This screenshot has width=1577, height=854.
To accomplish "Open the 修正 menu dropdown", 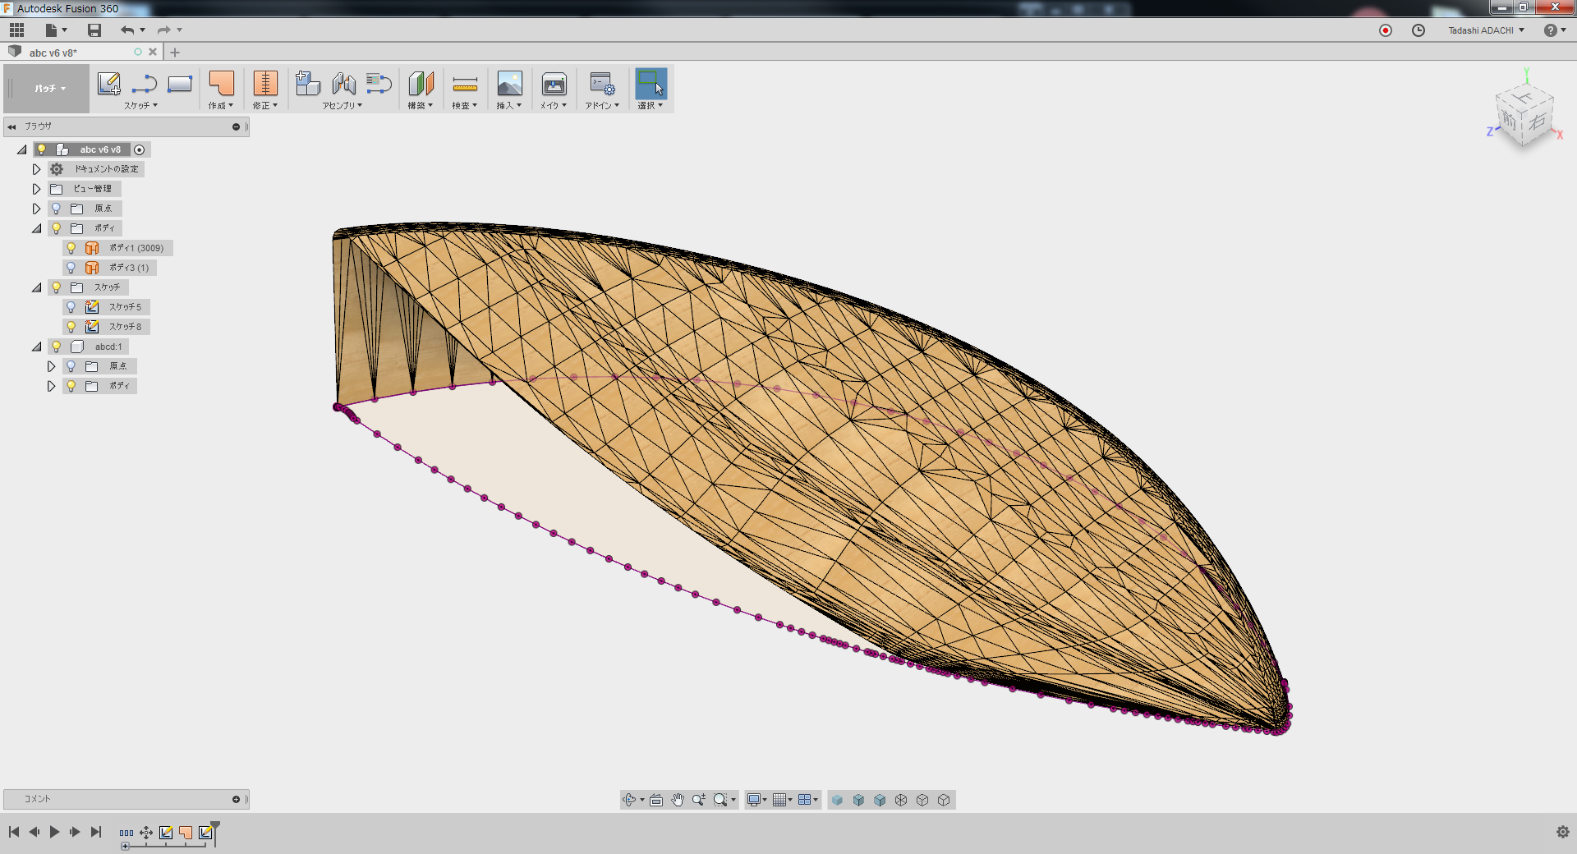I will 264,105.
